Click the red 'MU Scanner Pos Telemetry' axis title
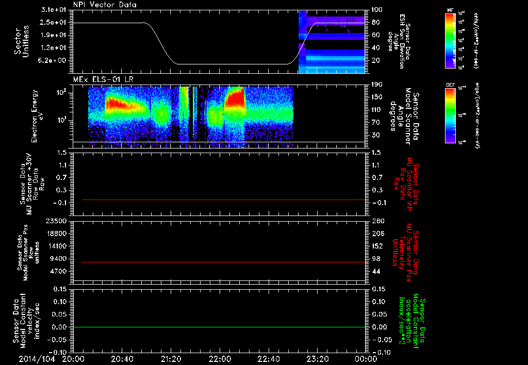Viewport: 528px width, 365px height. click(x=405, y=253)
